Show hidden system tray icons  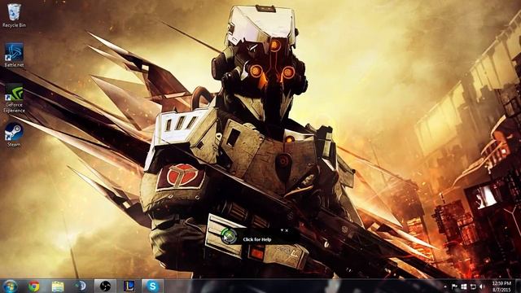coord(445,286)
